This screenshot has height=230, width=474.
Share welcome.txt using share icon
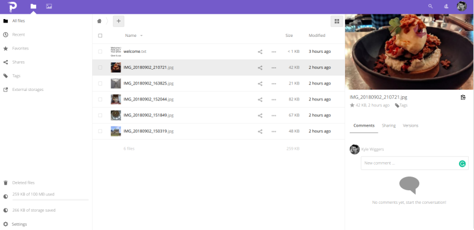coord(260,52)
